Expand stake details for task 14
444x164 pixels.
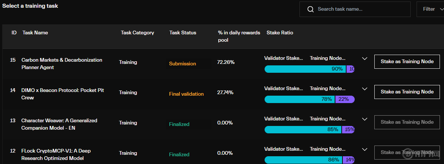pos(364,89)
